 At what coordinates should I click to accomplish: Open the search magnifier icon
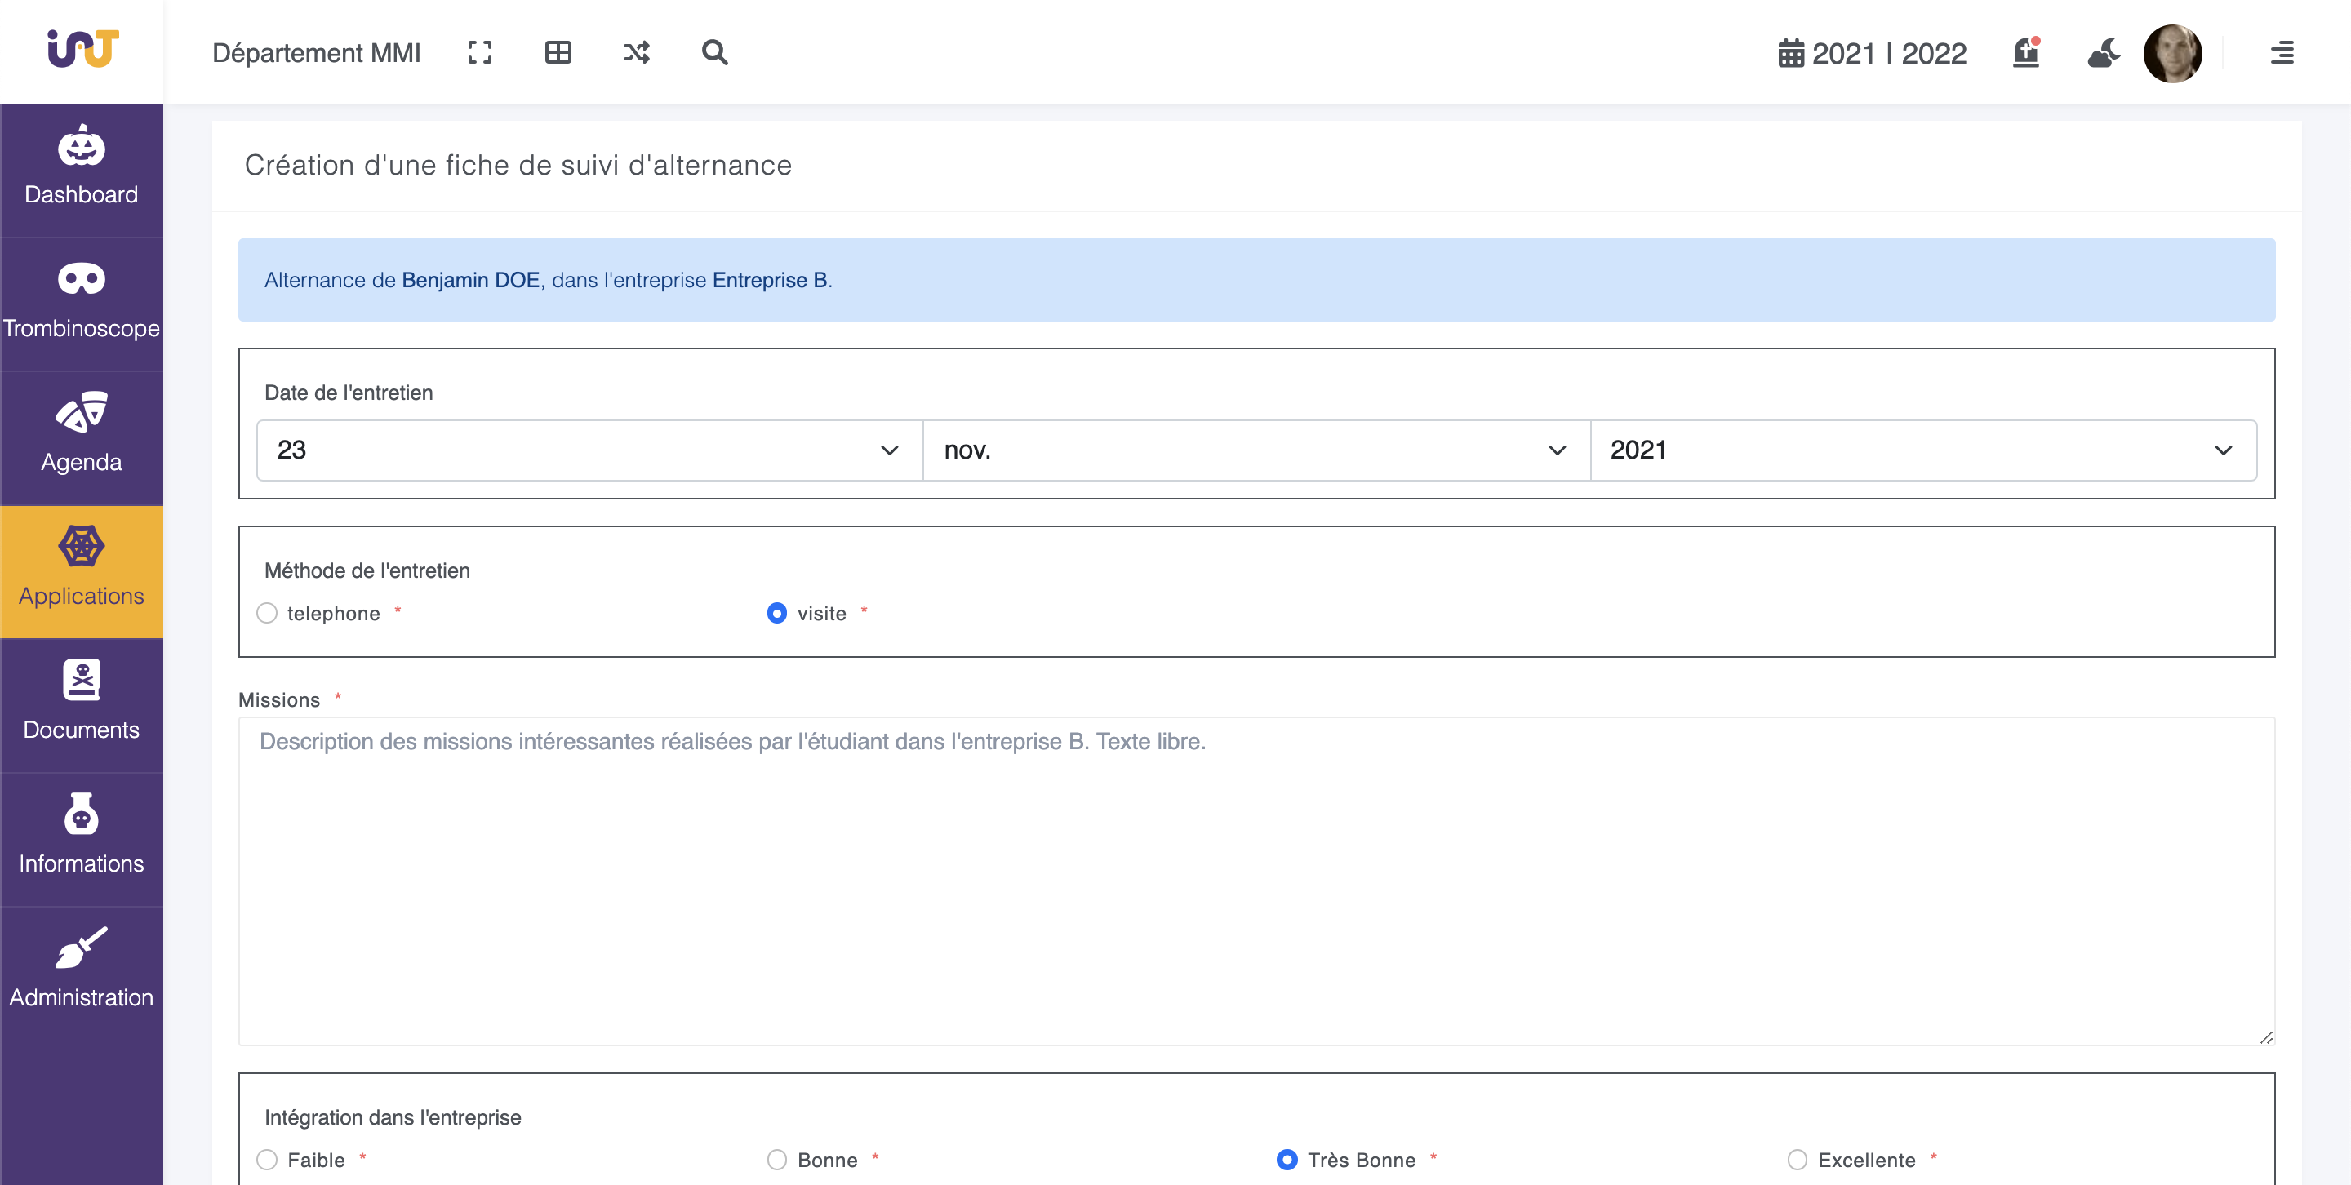(x=714, y=53)
